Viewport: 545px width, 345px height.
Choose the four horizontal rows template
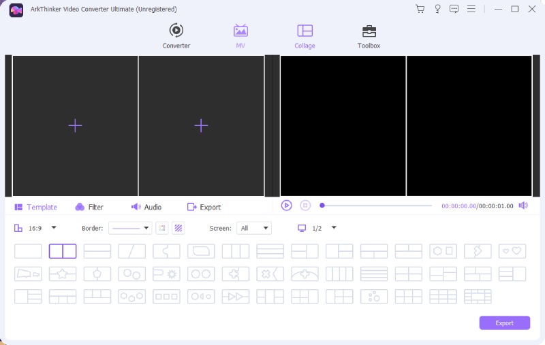pos(374,274)
